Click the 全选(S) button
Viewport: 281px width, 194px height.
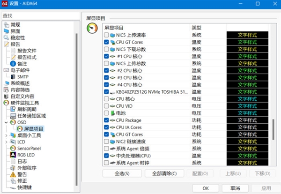click(122, 173)
